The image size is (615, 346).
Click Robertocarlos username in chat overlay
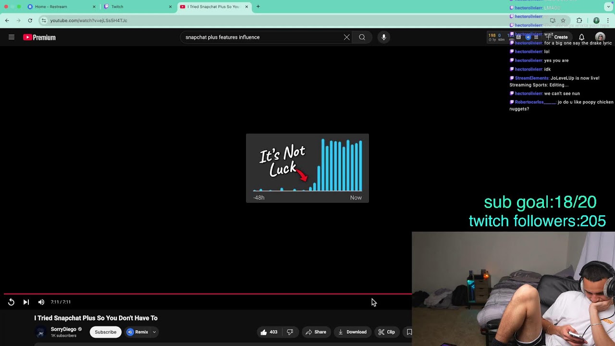tap(535, 102)
